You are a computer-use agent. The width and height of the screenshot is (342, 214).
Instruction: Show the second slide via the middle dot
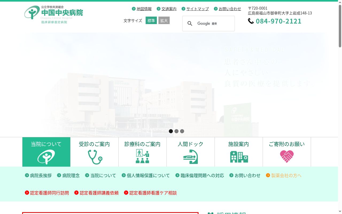click(x=177, y=131)
